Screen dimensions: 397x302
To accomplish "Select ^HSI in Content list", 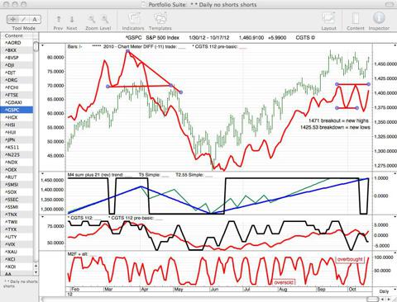I will point(17,125).
